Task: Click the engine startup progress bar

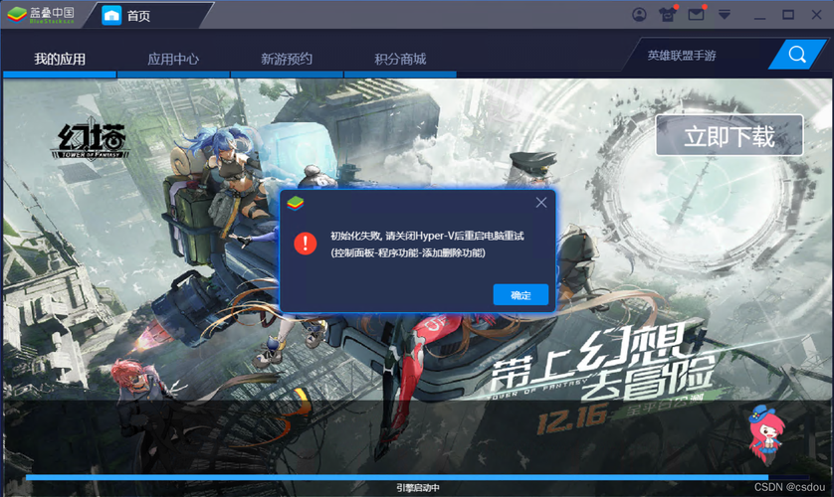Action: 417,477
